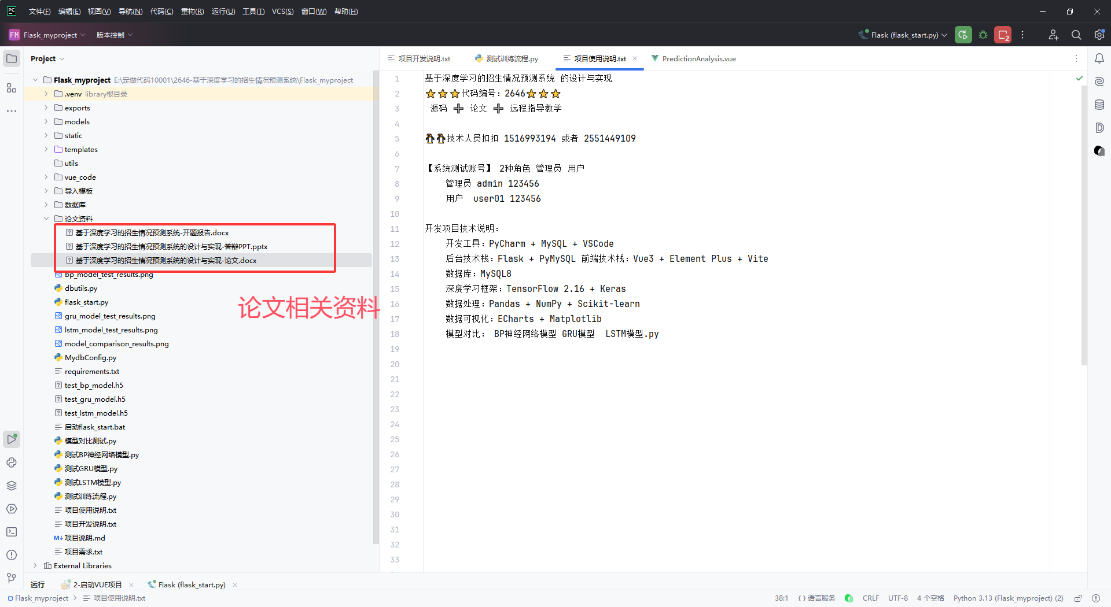
Task: Open the Code With Me icon
Action: 1054,35
